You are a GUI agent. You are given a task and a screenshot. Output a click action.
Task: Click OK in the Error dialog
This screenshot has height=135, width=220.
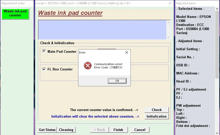pos(117,81)
